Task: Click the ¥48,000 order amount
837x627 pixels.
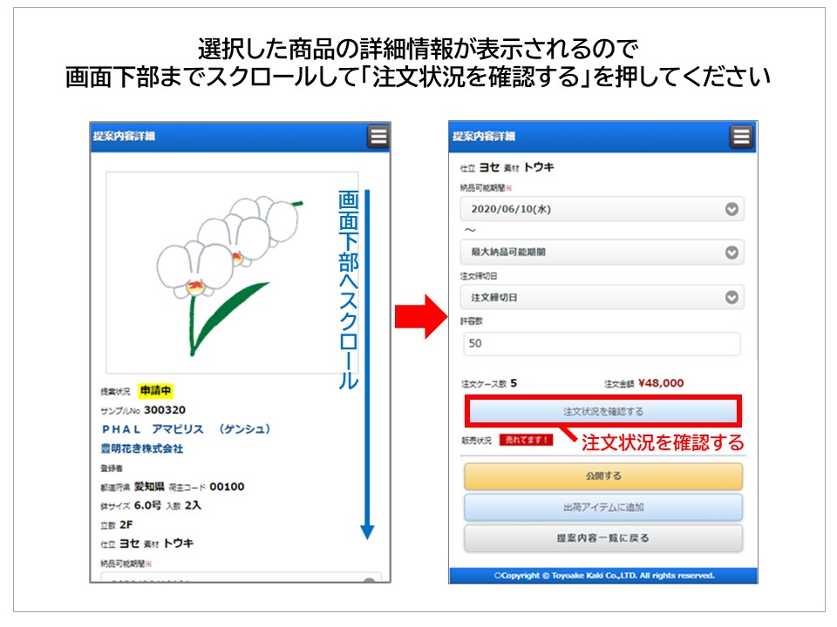Action: coord(661,383)
